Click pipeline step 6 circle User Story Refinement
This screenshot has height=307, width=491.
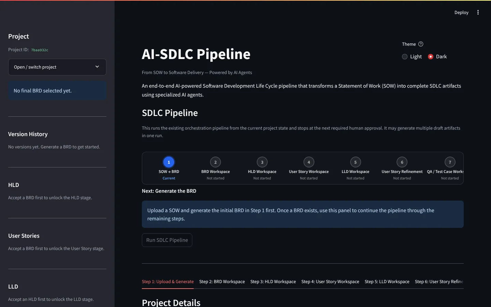pyautogui.click(x=402, y=162)
